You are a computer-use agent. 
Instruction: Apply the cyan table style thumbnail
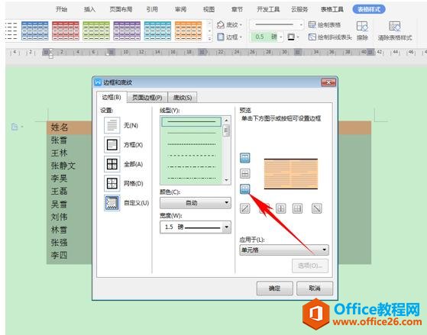[x=157, y=31]
